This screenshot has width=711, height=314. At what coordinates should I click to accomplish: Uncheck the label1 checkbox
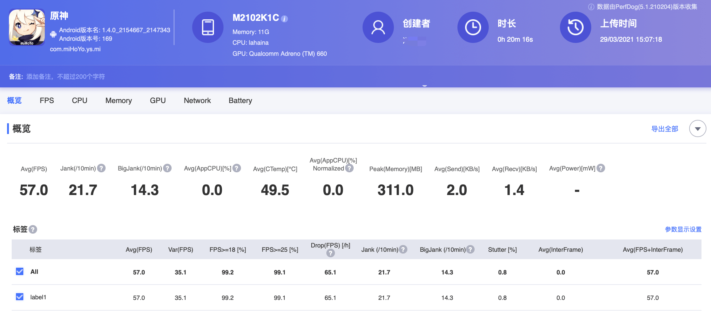(20, 297)
